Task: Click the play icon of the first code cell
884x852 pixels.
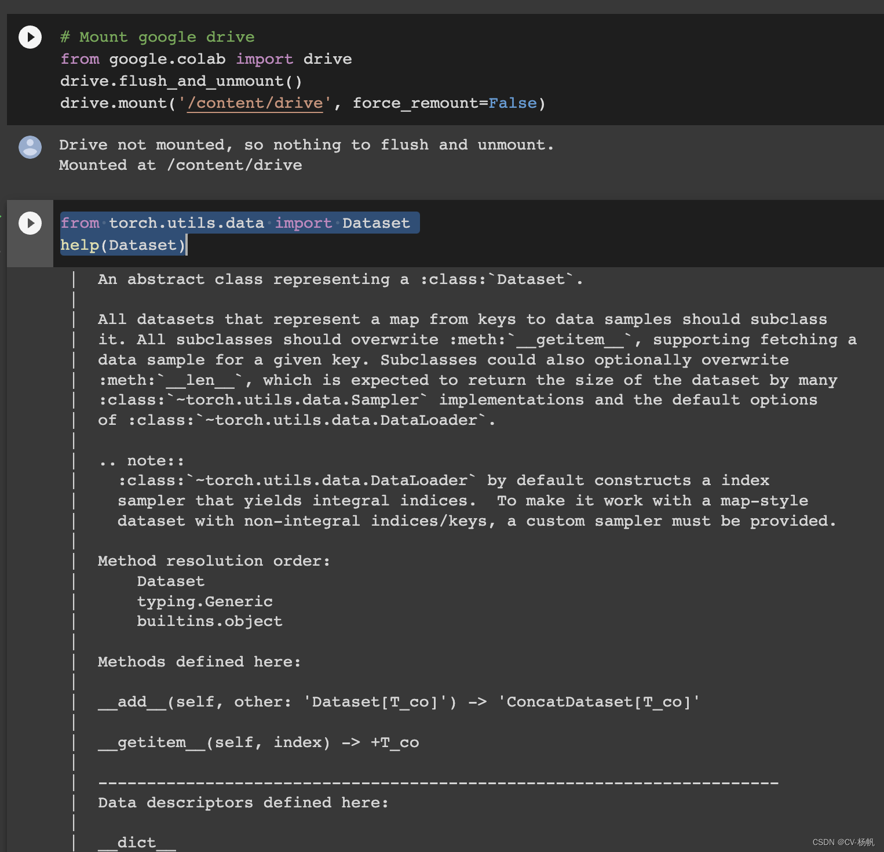Action: tap(30, 37)
